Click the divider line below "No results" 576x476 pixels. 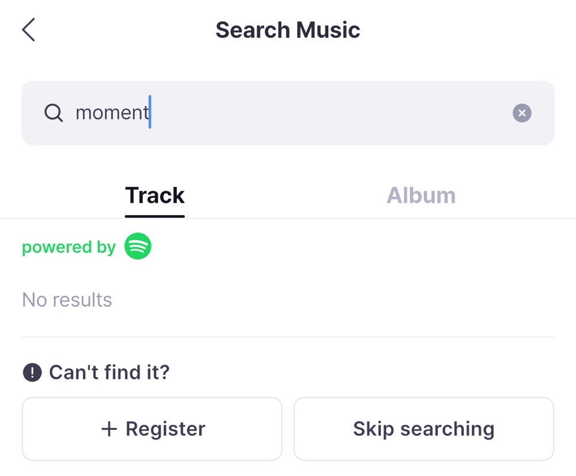[287, 337]
